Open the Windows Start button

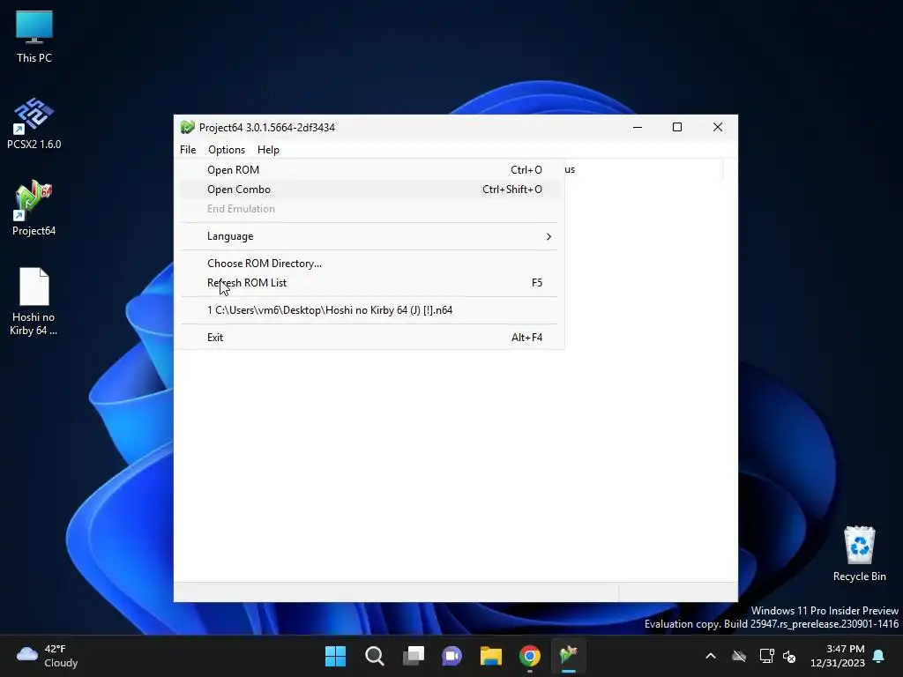(335, 656)
